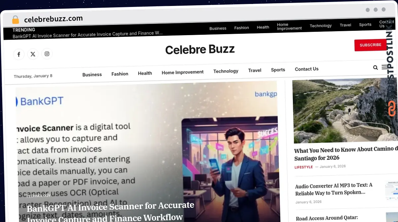
Task: Click the search magnifier icon
Action: pyautogui.click(x=375, y=68)
